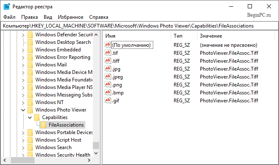Click the FileAssociations folder icon
Viewport: 279px width, 165px height.
click(43, 125)
